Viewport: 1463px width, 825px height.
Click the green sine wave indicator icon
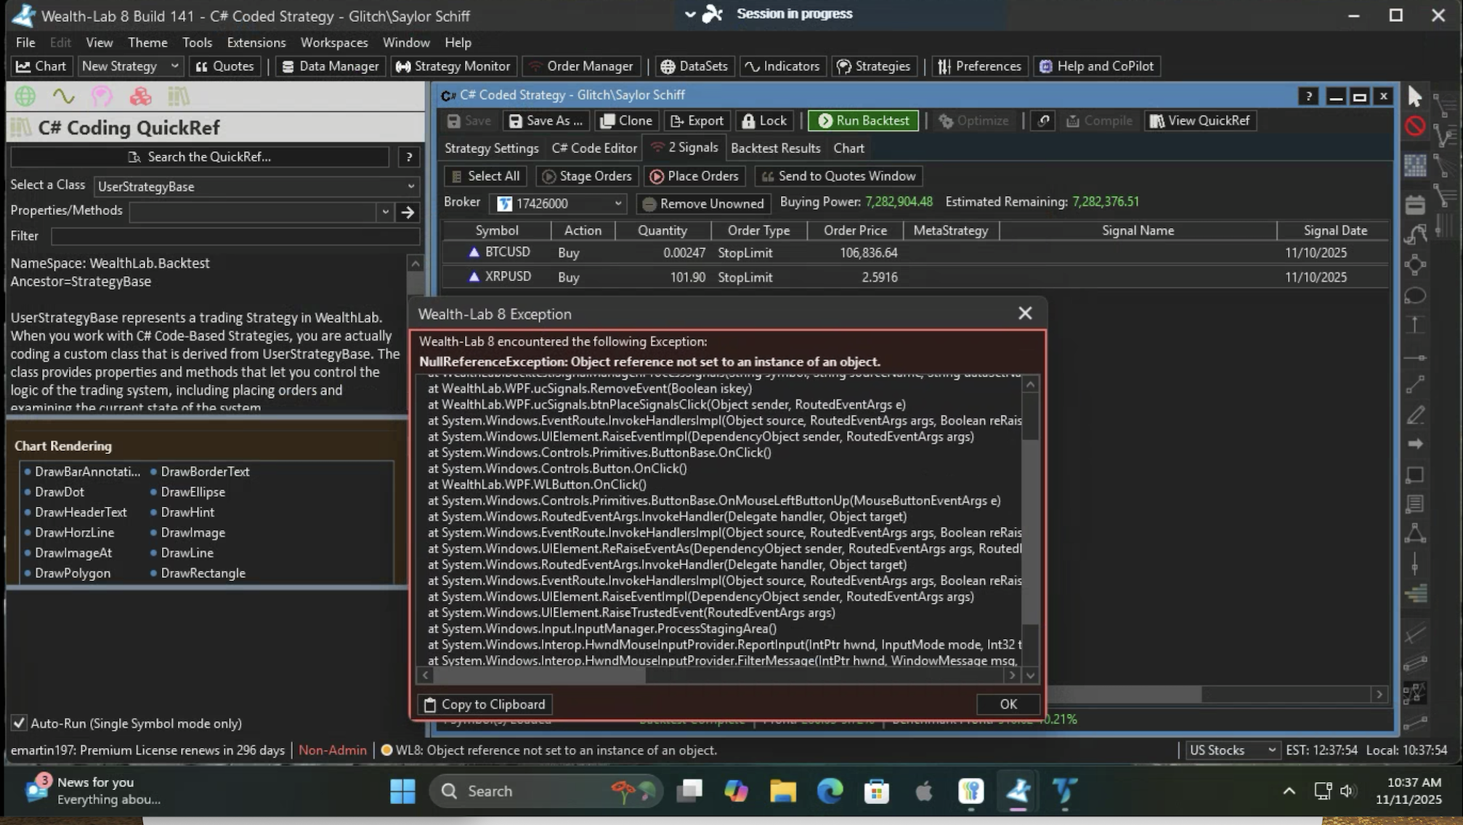tap(64, 96)
